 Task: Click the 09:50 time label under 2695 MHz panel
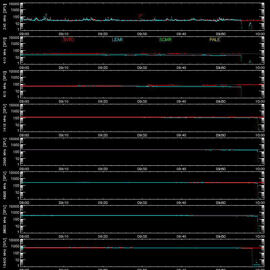pos(221,169)
